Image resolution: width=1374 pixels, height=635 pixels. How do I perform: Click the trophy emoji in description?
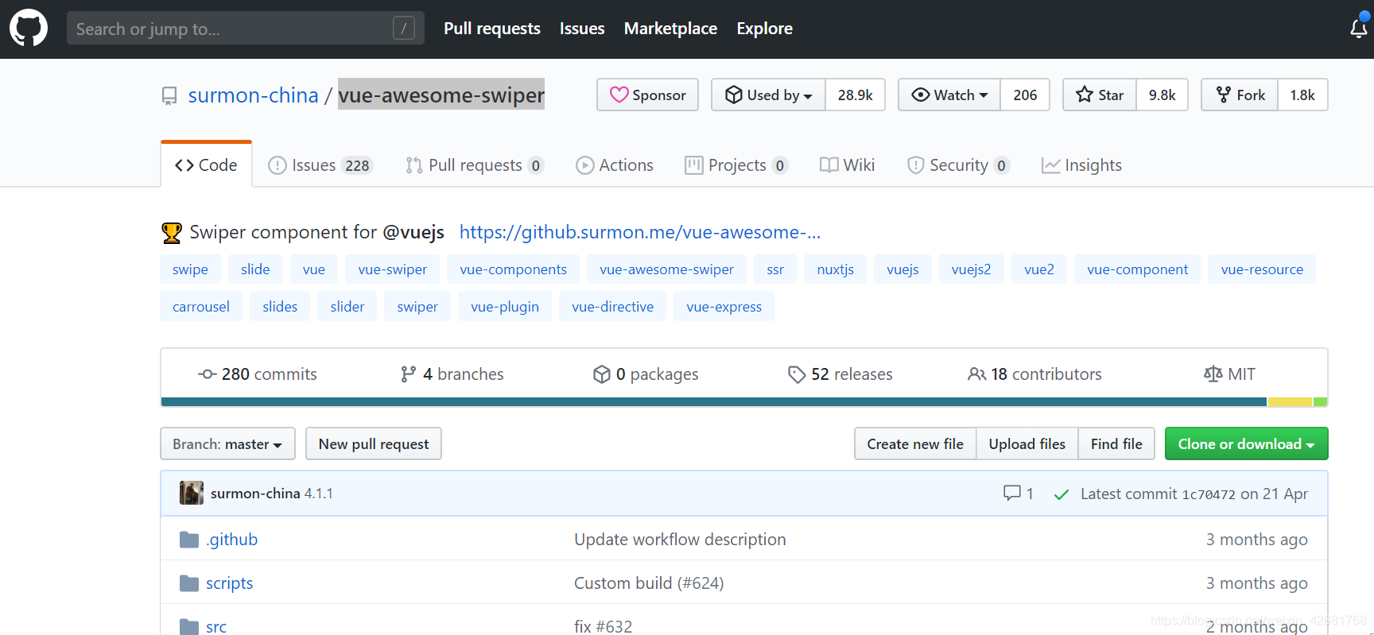point(172,233)
